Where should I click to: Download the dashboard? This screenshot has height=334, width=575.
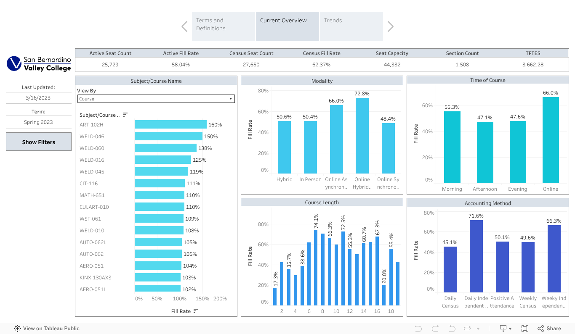(503, 328)
